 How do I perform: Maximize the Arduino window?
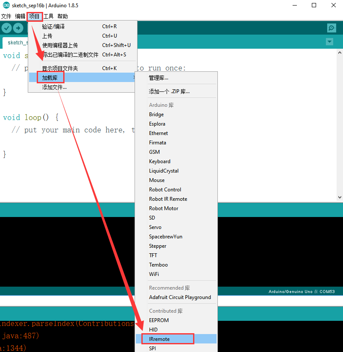[314, 6]
